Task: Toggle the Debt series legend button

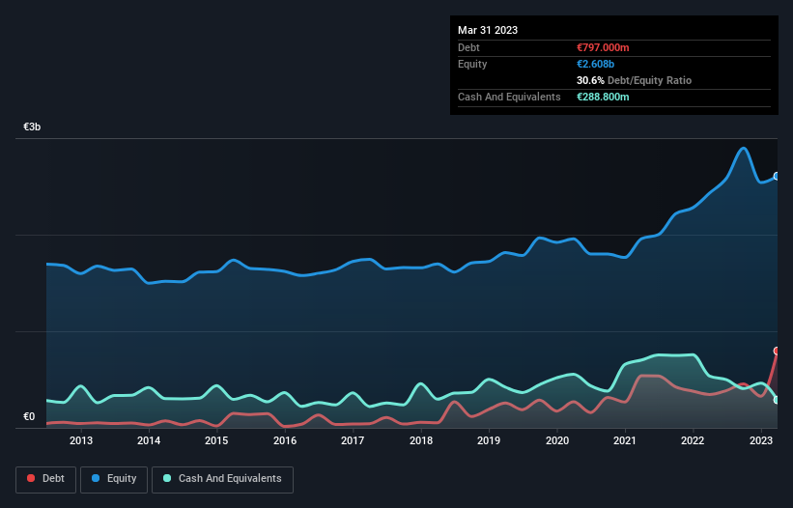Action: click(x=46, y=479)
